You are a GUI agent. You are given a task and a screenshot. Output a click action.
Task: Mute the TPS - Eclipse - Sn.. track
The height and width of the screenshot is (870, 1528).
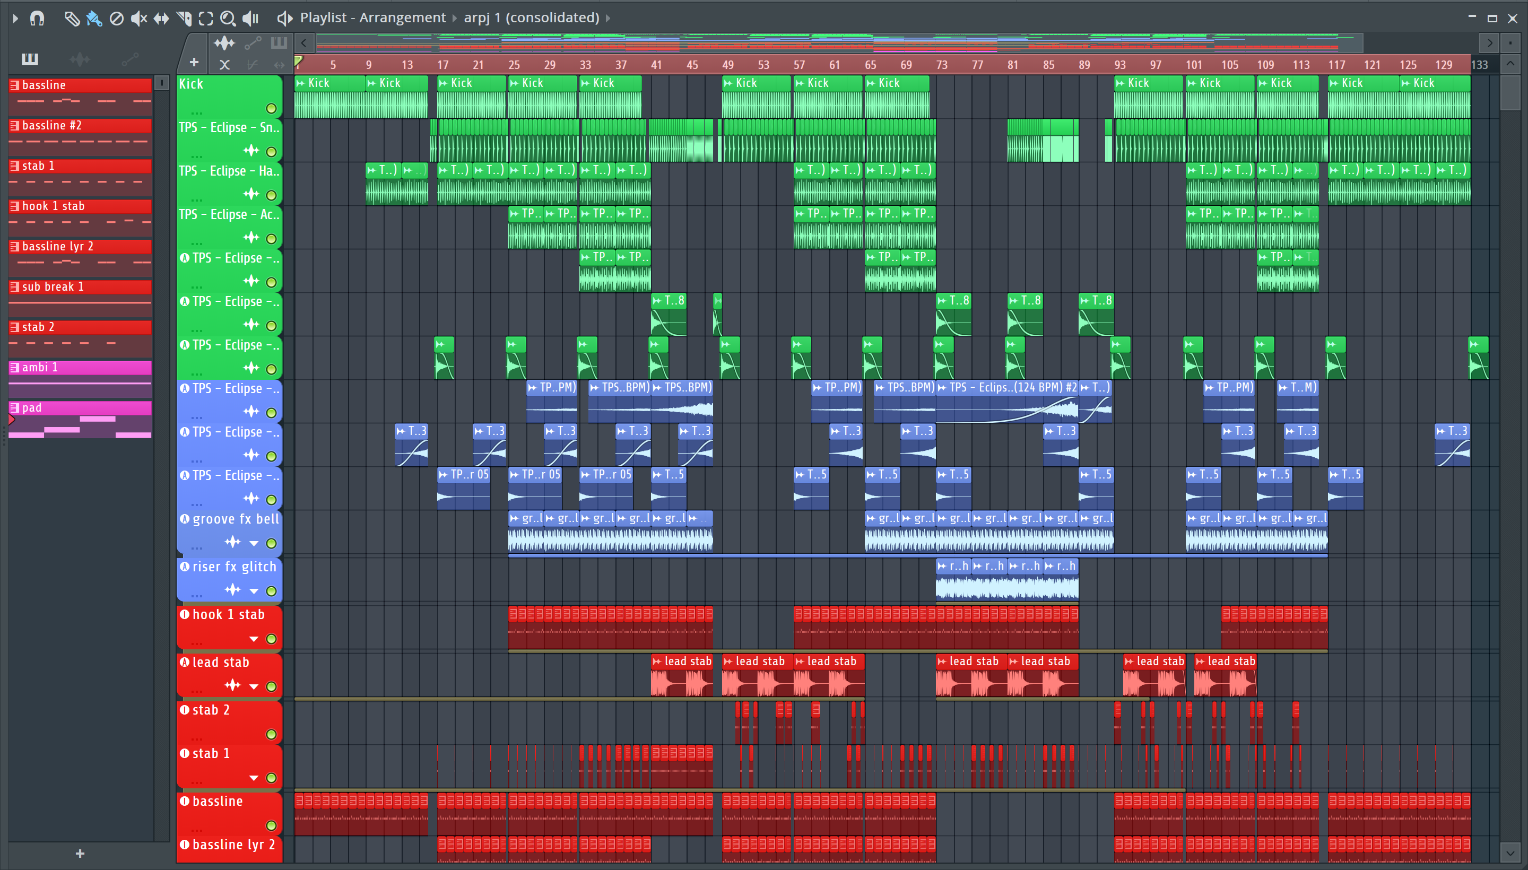coord(271,152)
